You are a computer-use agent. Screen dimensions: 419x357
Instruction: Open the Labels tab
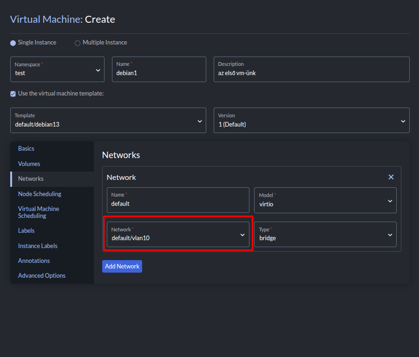click(26, 230)
